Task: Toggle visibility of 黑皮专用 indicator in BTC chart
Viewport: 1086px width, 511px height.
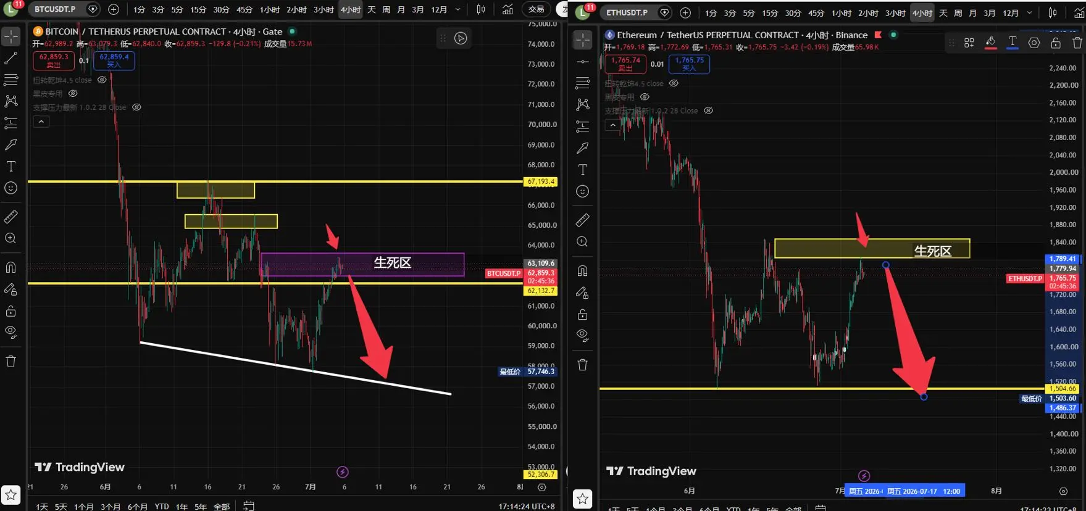Action: 73,94
